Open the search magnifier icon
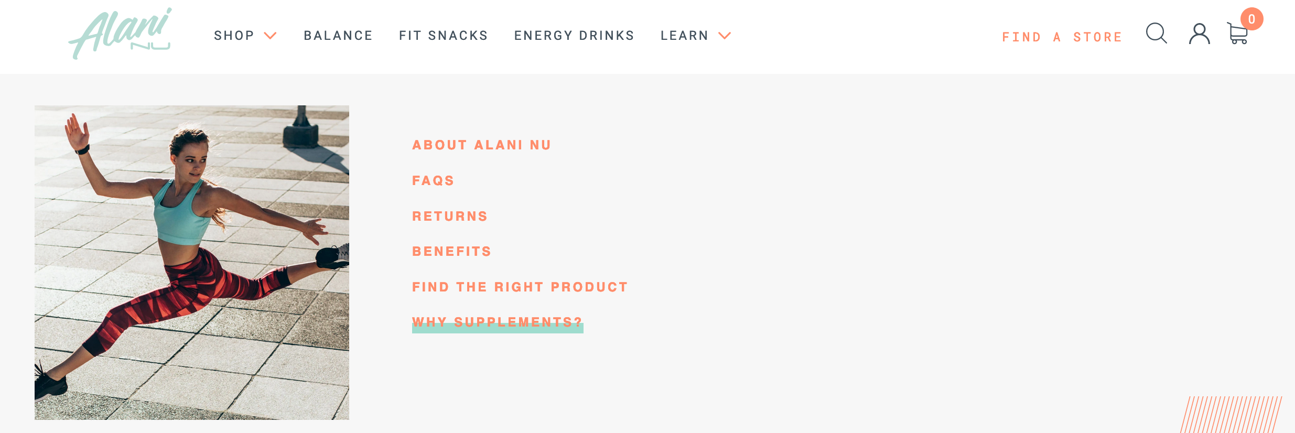 (1156, 34)
